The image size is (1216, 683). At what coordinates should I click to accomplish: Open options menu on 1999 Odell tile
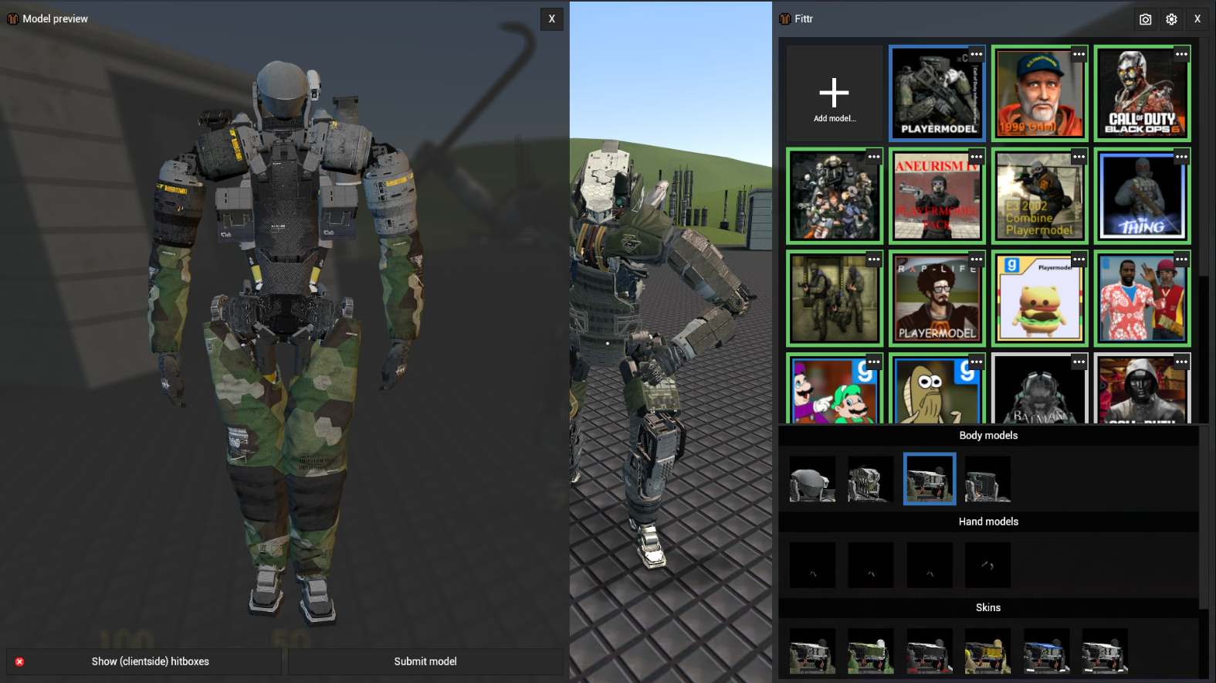[x=1079, y=54]
